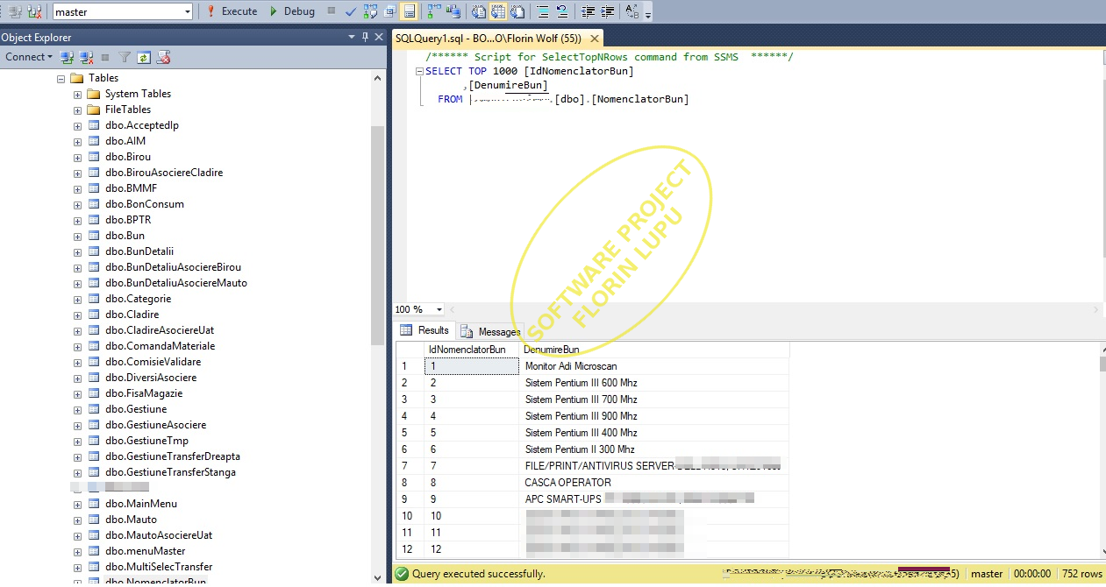Open the Connect dropdown in Object Explorer
The image size is (1106, 587).
(28, 57)
